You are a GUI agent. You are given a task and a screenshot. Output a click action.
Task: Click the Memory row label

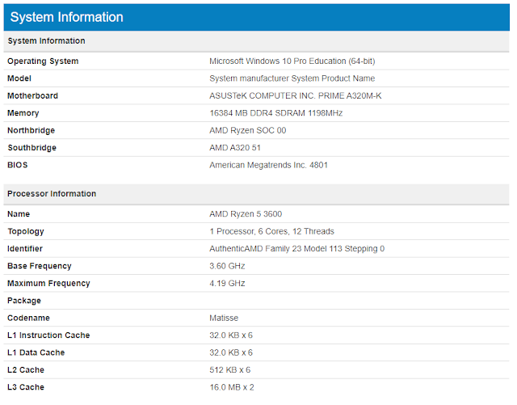pyautogui.click(x=23, y=113)
